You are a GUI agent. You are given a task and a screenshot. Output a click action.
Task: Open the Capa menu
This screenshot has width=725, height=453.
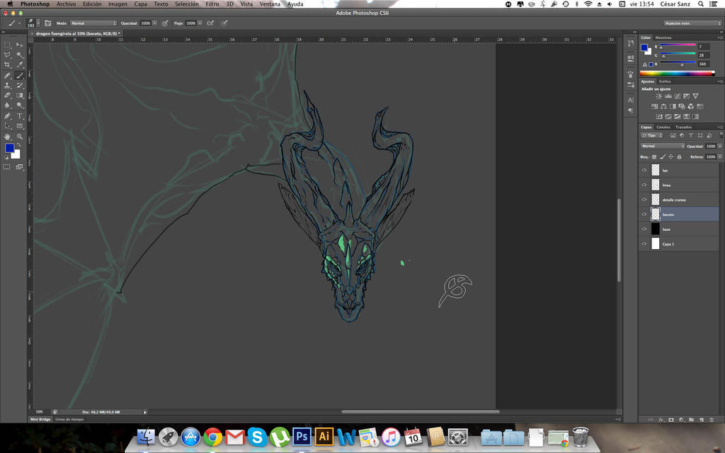pos(141,4)
